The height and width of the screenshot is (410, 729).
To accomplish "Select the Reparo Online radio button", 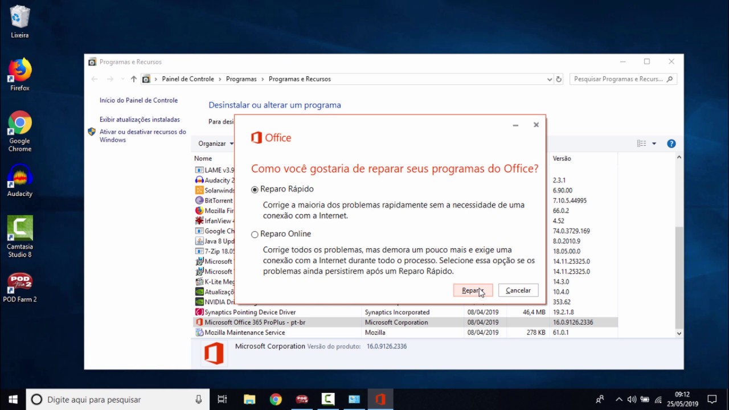I will (x=255, y=235).
